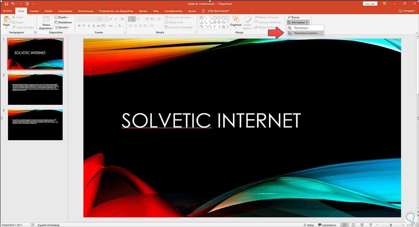The image size is (419, 227).
Task: Toggle bold N formatting
Action: coord(79,26)
